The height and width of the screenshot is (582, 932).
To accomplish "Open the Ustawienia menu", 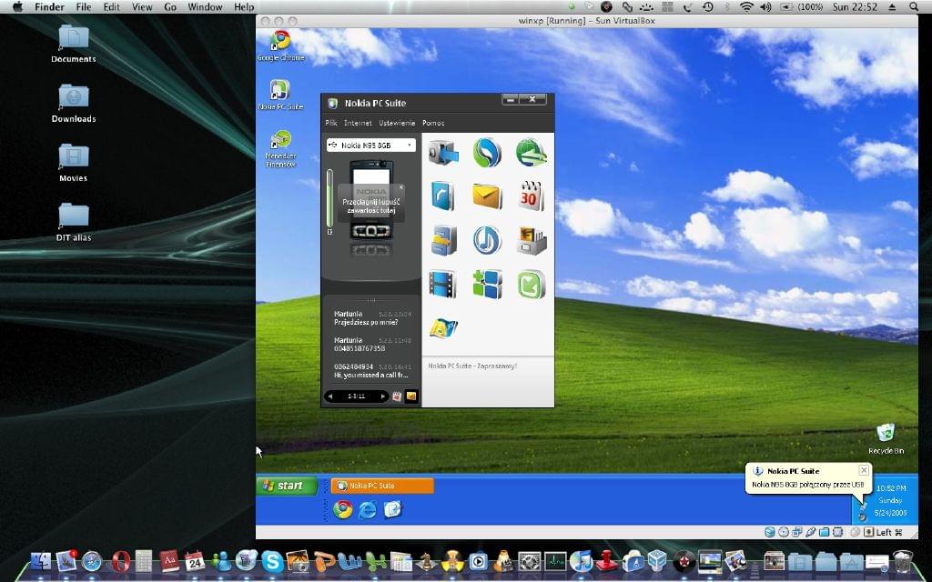I will (397, 123).
